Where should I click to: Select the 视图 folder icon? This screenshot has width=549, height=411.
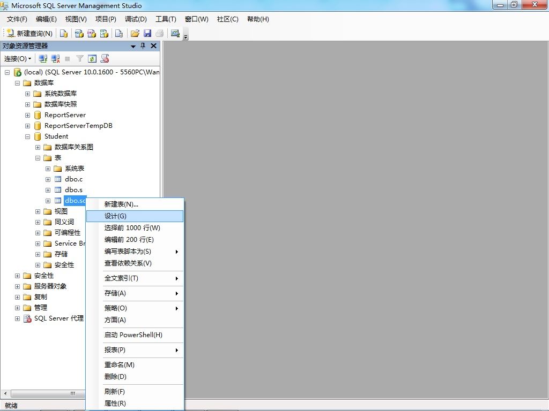[x=48, y=211]
